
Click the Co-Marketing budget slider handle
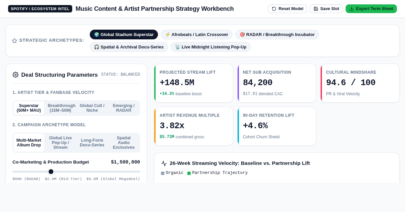pos(51,172)
